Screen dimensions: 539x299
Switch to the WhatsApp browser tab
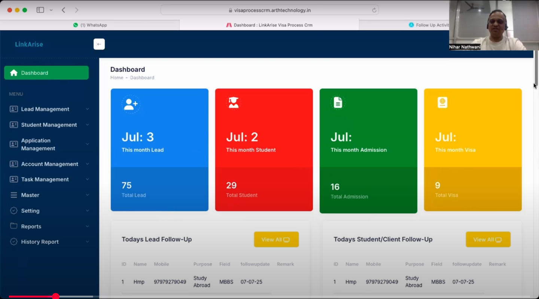tap(90, 25)
